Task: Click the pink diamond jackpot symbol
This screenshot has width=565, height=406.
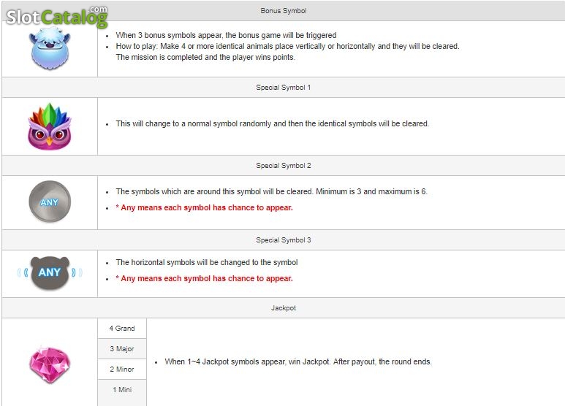Action: 50,365
